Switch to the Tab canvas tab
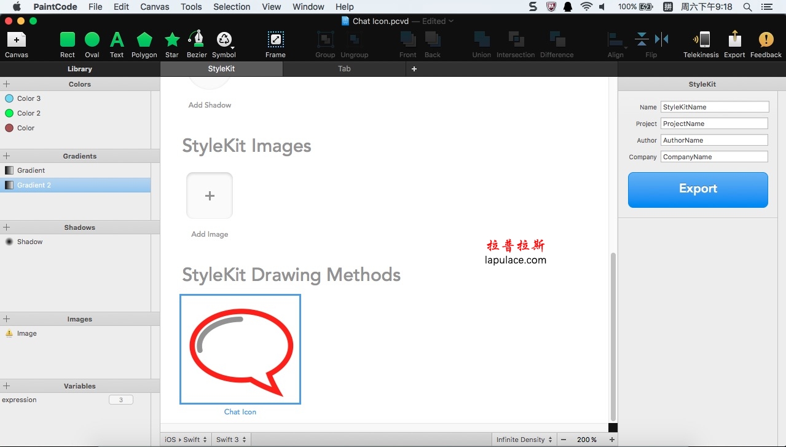The width and height of the screenshot is (786, 447). [x=344, y=69]
